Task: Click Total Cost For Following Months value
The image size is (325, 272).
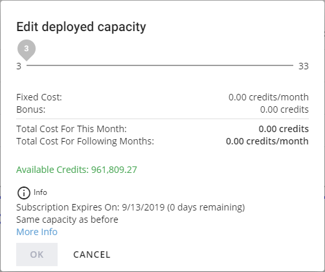Action: point(267,141)
